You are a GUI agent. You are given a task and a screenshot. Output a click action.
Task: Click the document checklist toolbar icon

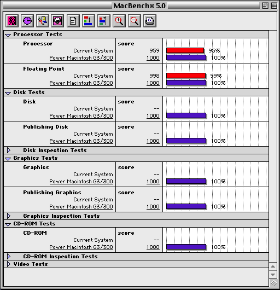(x=73, y=21)
